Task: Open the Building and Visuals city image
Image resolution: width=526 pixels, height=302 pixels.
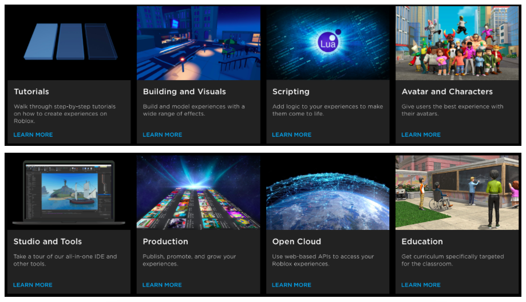Action: (198, 42)
